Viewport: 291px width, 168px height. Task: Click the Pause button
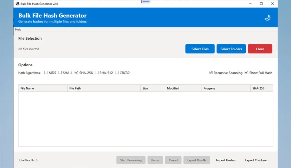tap(155, 160)
